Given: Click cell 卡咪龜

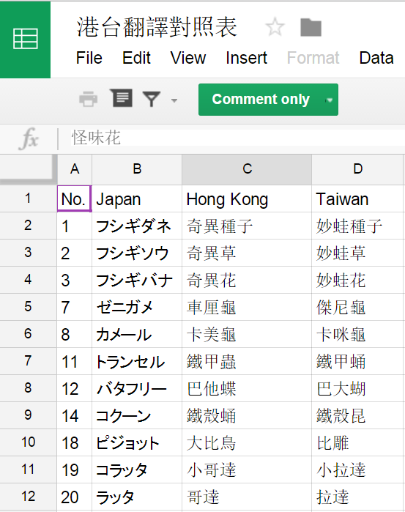Looking at the screenshot, I should [357, 334].
